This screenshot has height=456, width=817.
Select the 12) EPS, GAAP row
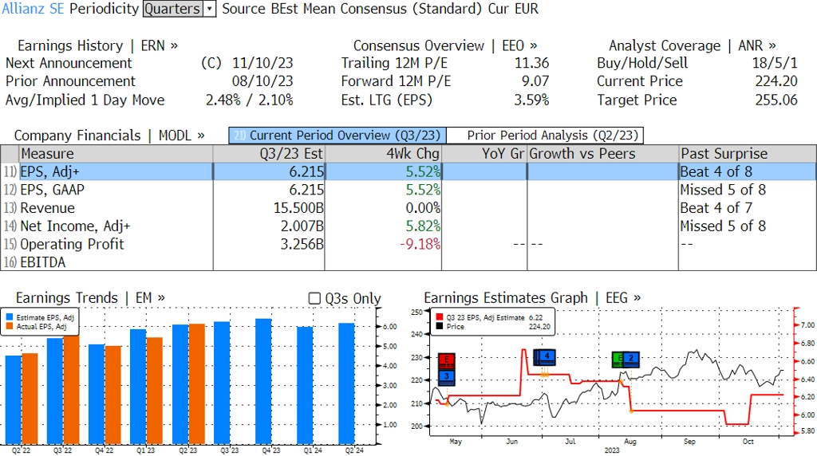pyautogui.click(x=408, y=190)
